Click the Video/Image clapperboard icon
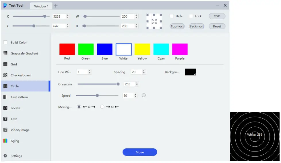 5,130
